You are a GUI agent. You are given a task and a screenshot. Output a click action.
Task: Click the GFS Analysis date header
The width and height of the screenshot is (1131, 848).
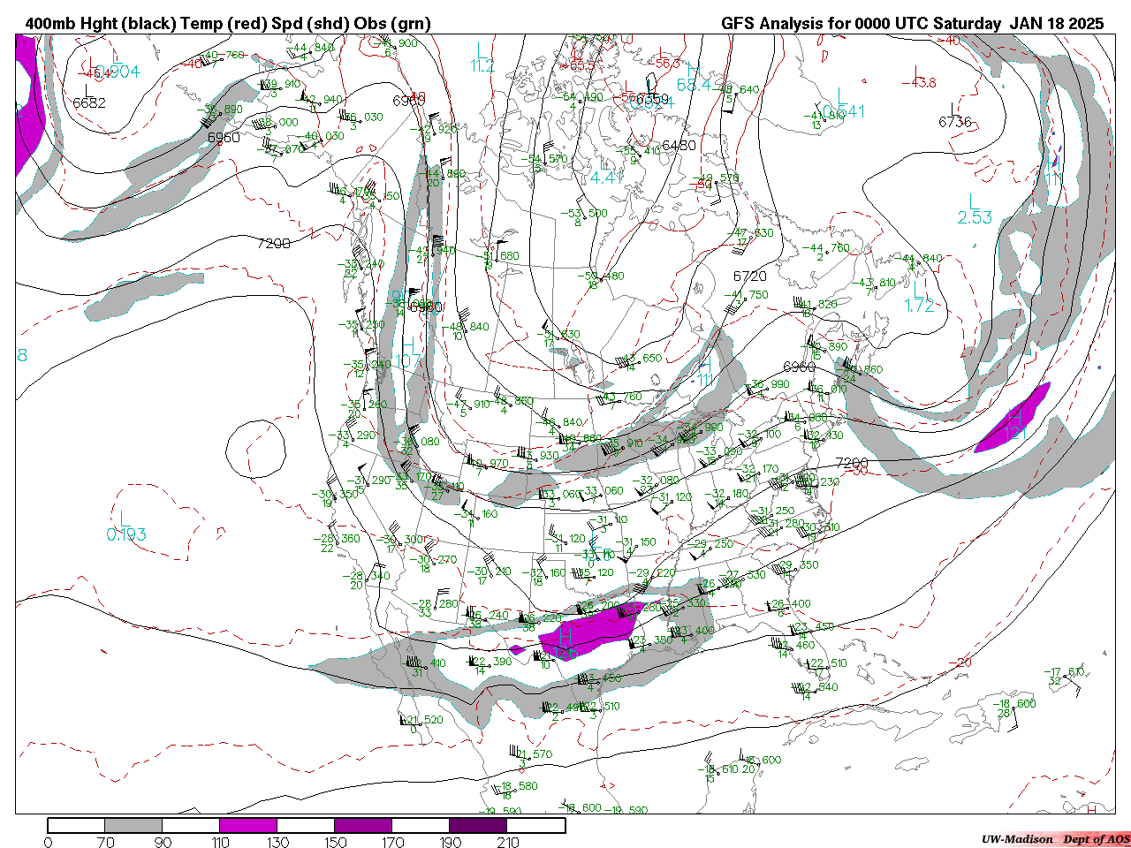tap(912, 24)
